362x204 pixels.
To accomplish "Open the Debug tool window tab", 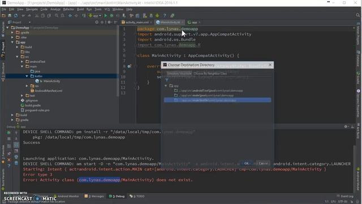I will click(117, 196).
